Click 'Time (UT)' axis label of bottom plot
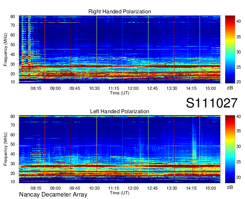Screen dimensions: 245x199 point(120,193)
